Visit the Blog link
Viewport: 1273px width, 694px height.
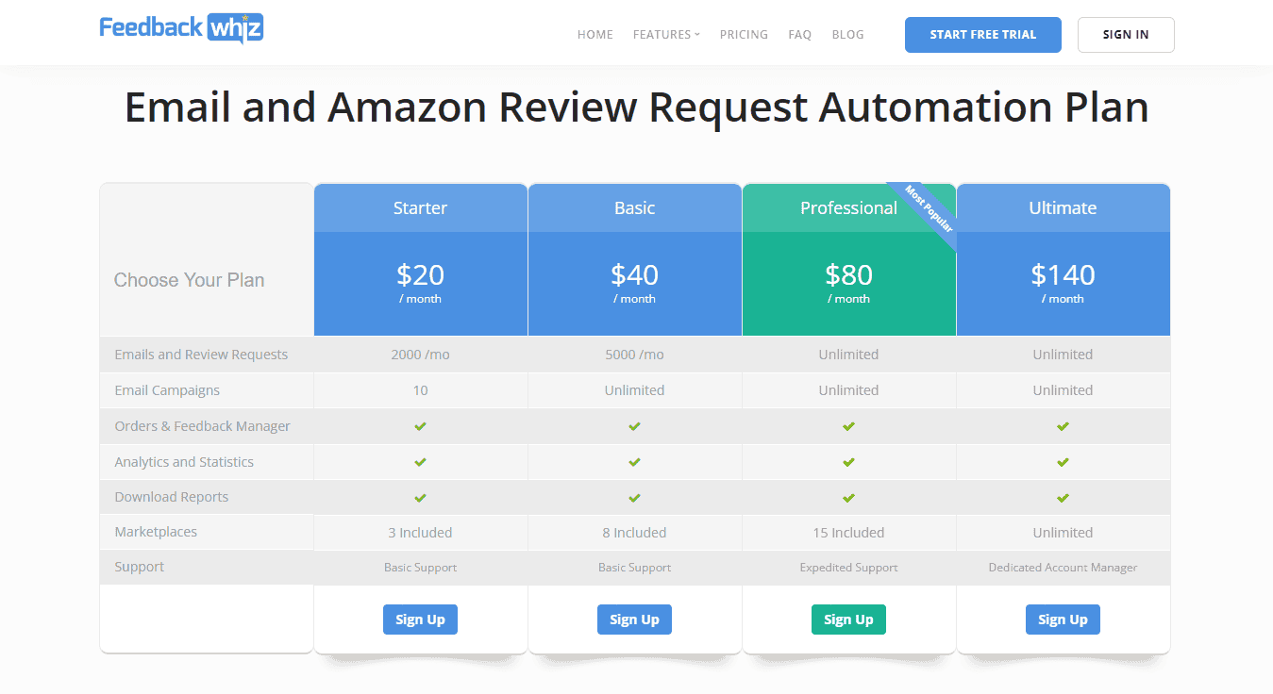[x=847, y=35]
